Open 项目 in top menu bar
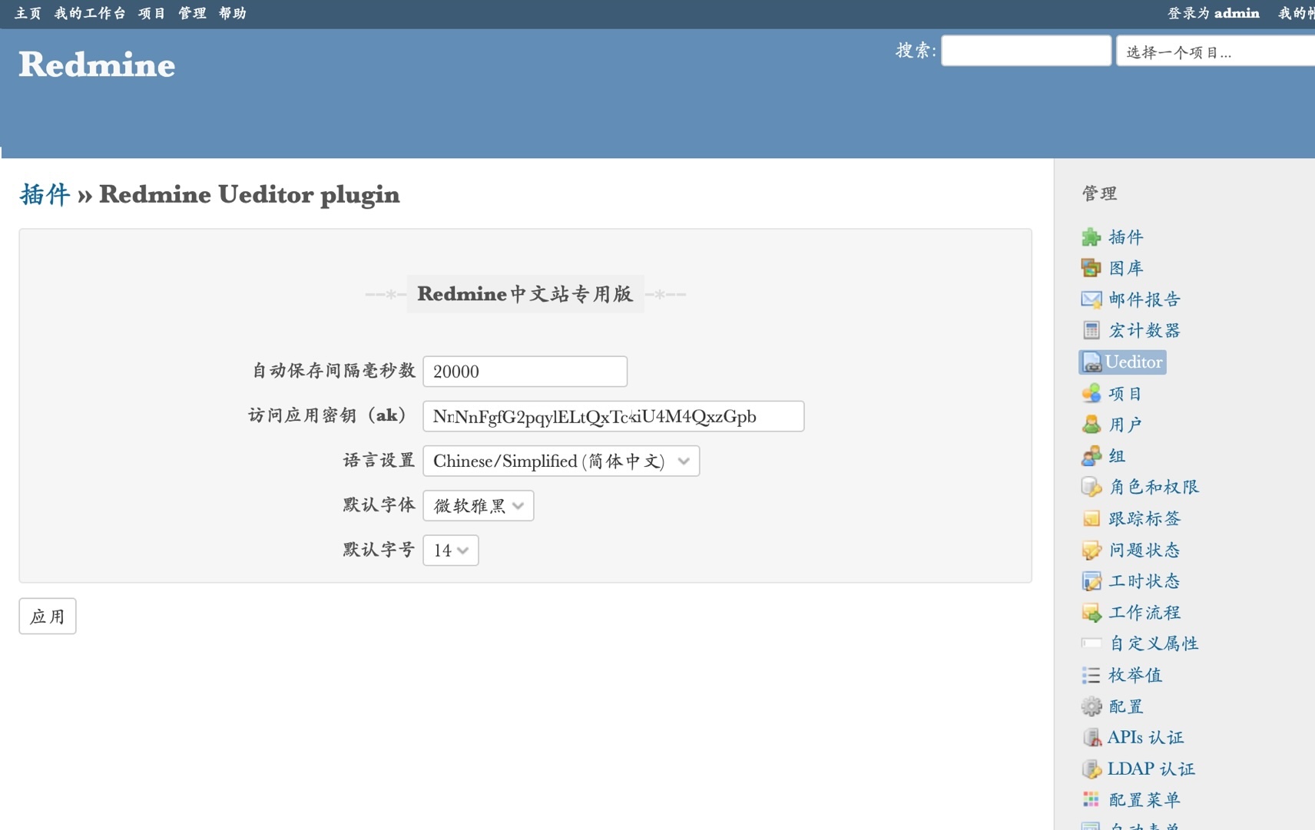Viewport: 1315px width, 830px height. pyautogui.click(x=151, y=13)
